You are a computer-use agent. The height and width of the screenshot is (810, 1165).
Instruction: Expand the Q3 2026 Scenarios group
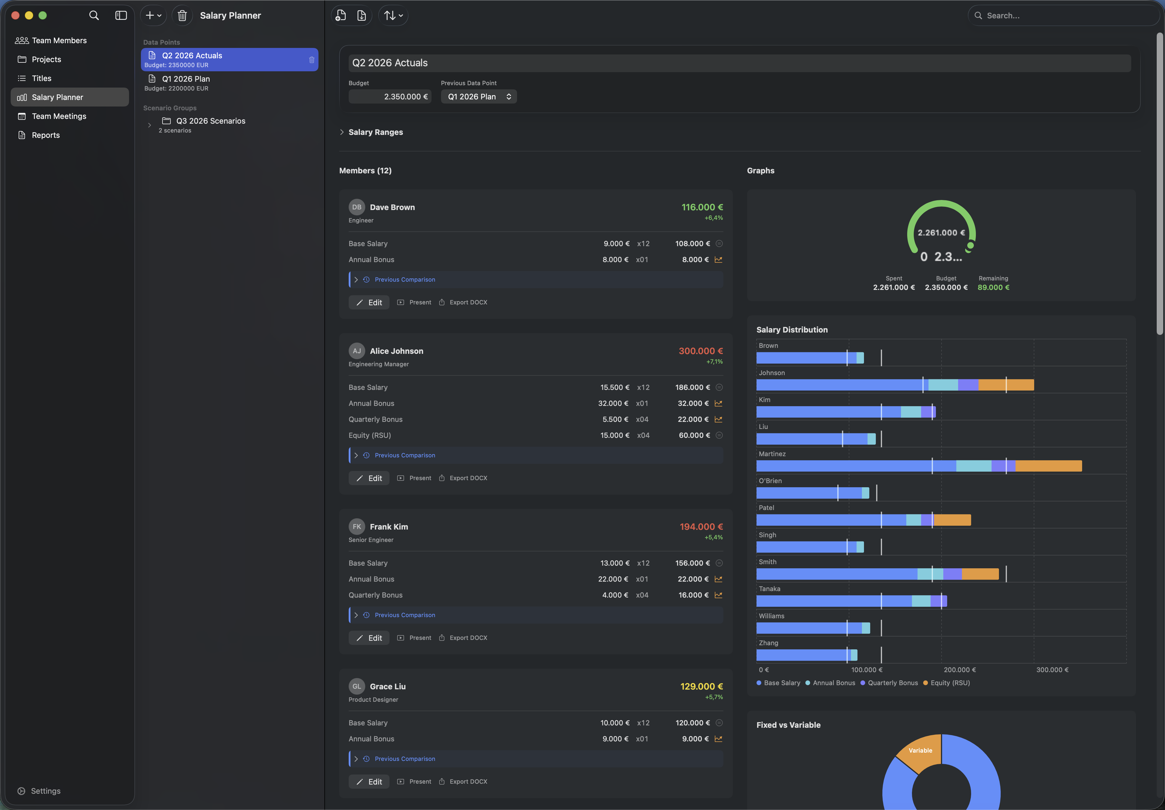(x=149, y=125)
